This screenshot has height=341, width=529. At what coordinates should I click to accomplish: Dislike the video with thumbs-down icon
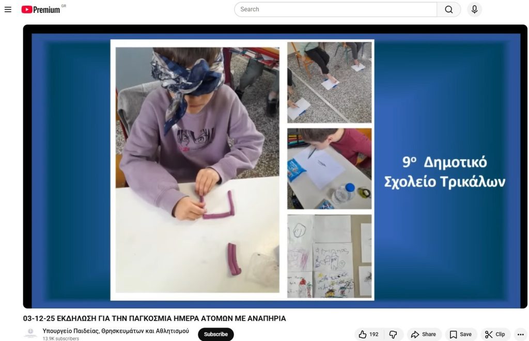click(393, 334)
